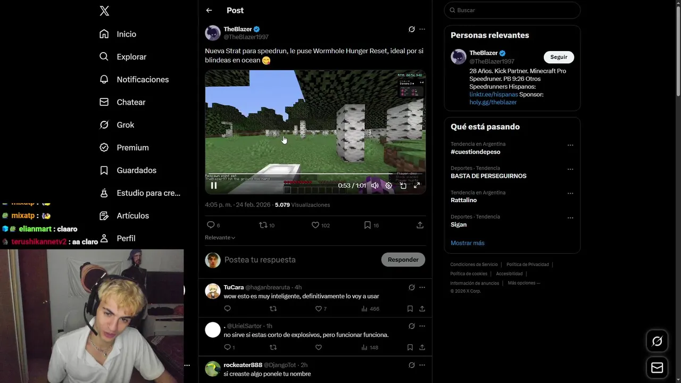Toggle picture-in-picture on the video
This screenshot has height=383, width=681.
(403, 185)
